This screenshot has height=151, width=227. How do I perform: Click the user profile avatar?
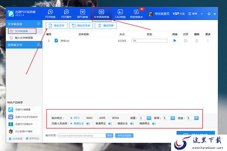click(150, 14)
